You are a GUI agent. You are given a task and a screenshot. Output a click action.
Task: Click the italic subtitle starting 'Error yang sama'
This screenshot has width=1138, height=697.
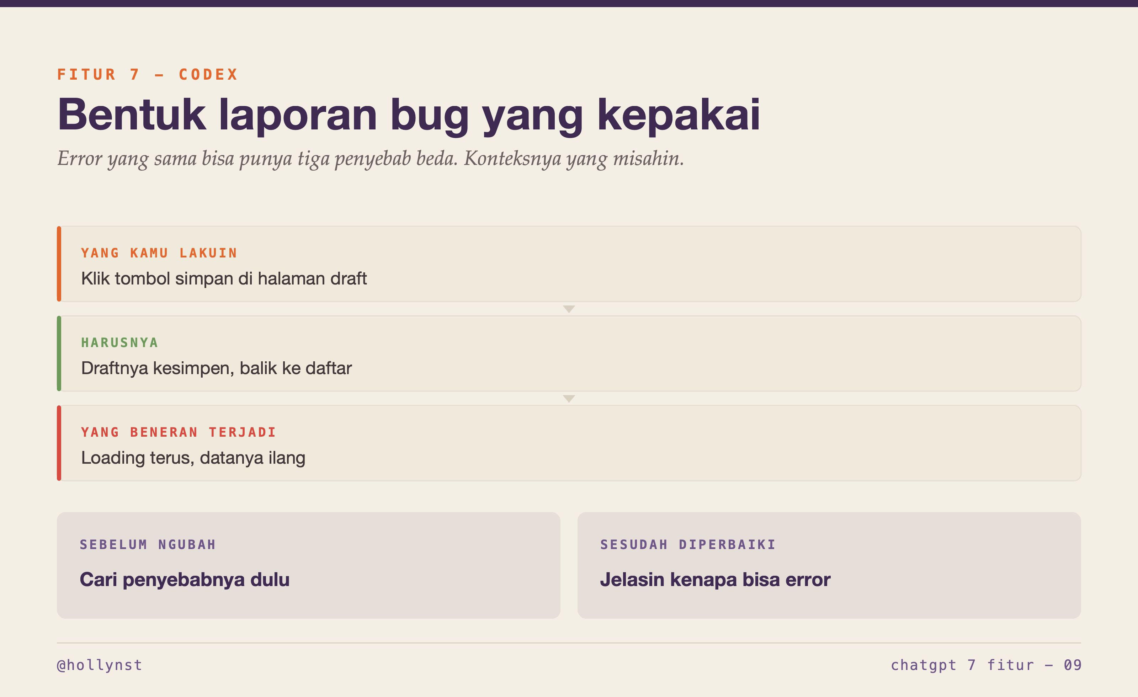pyautogui.click(x=371, y=159)
